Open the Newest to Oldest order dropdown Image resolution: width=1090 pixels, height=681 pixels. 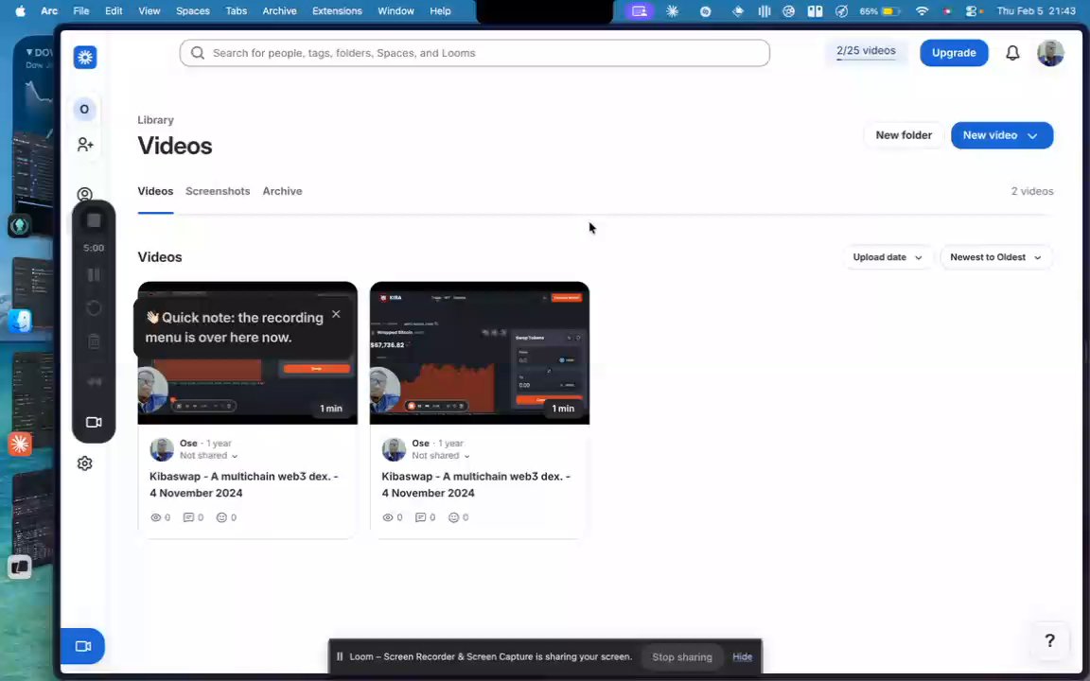pos(995,257)
